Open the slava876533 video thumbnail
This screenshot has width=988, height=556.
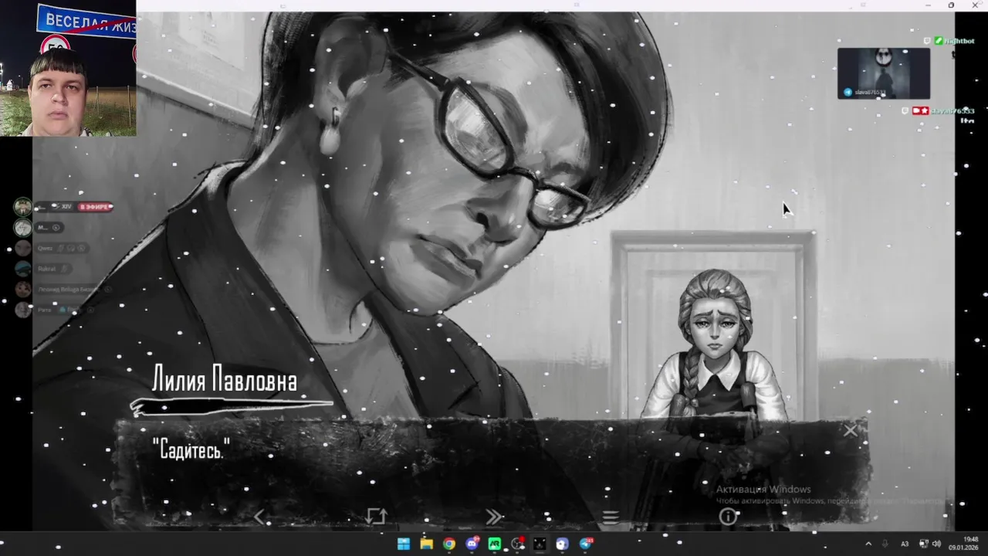[x=884, y=73]
